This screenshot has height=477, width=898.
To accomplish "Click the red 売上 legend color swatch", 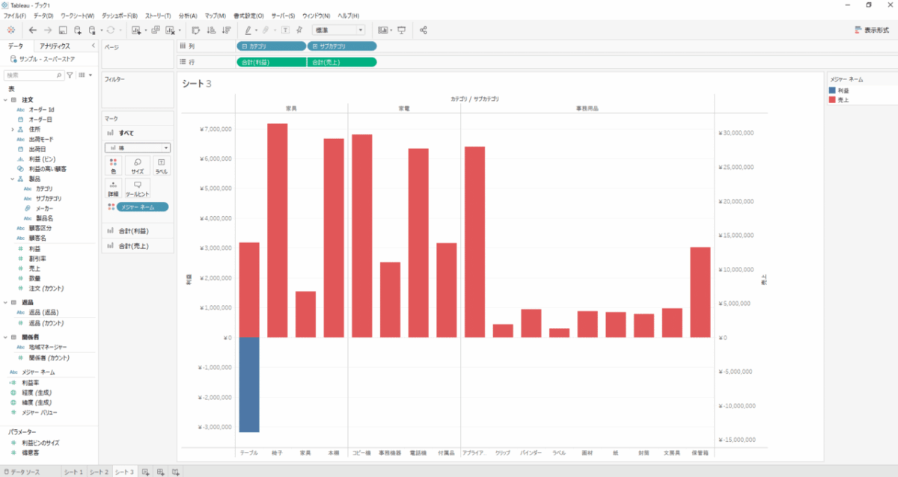I will click(834, 99).
